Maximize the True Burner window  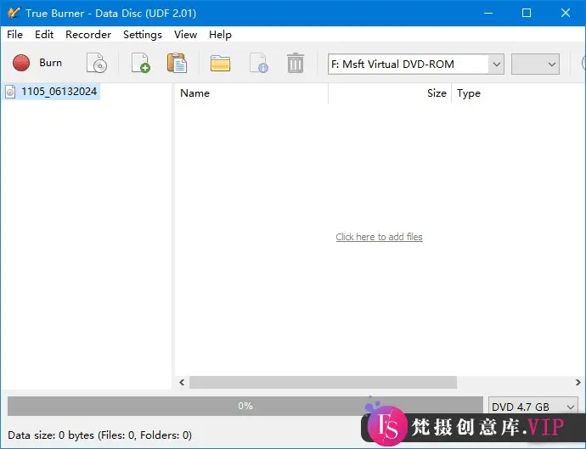(527, 13)
